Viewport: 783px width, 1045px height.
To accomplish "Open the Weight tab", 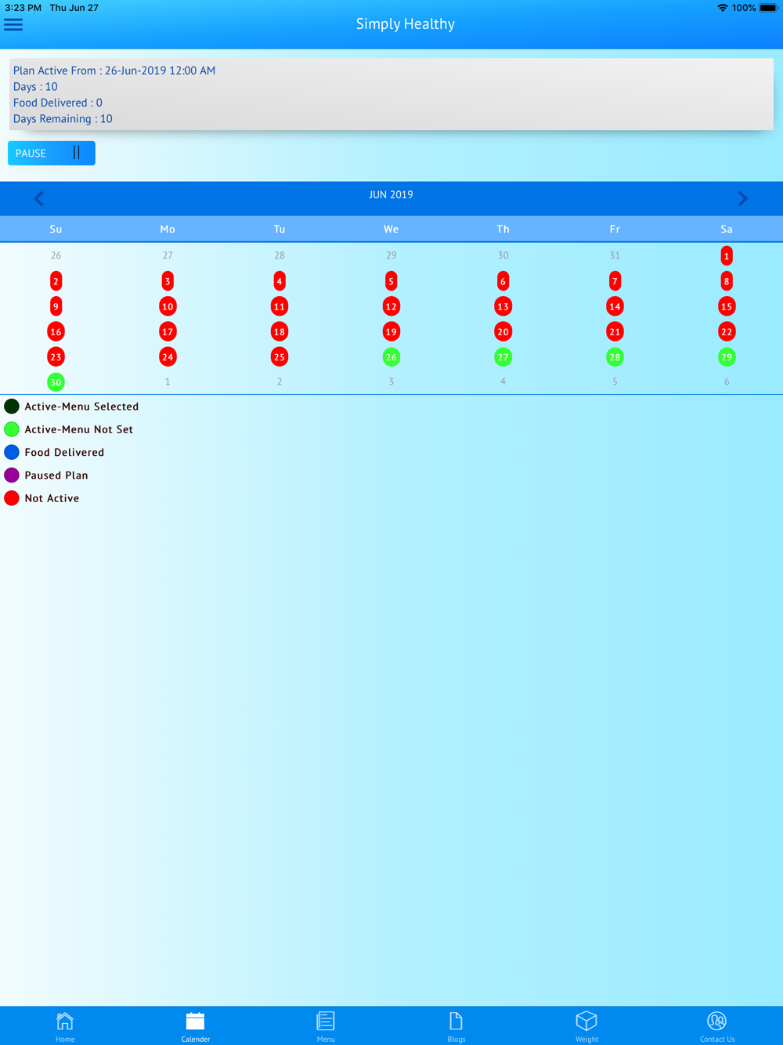I will [x=586, y=1026].
